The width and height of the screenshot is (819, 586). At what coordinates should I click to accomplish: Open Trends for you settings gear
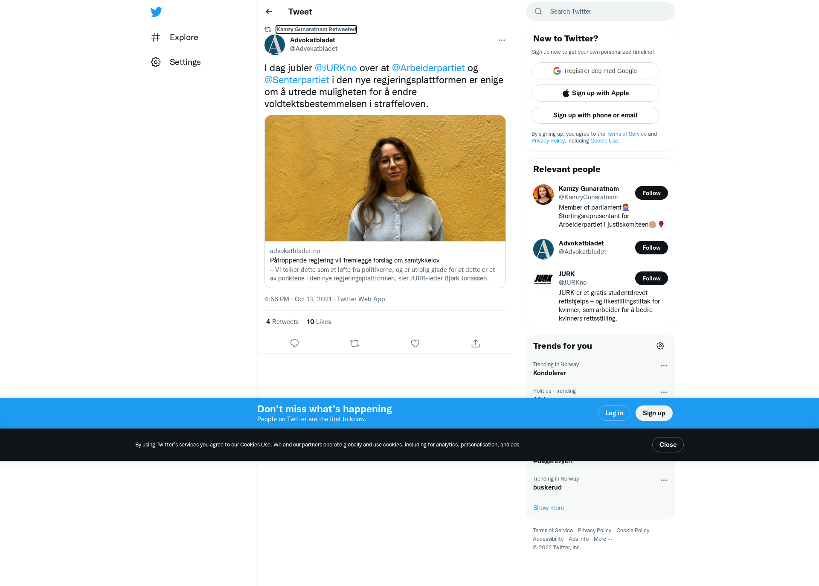(660, 346)
